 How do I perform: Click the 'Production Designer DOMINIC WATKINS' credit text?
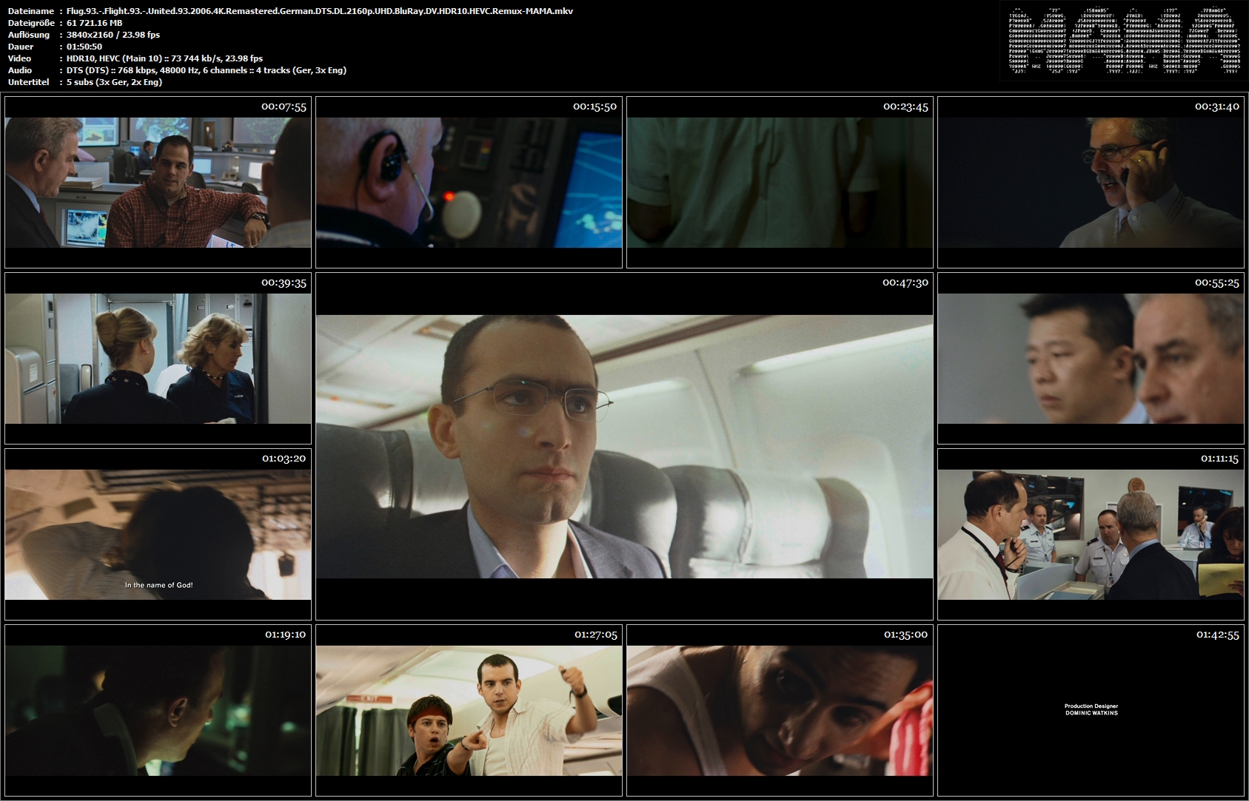tap(1091, 710)
